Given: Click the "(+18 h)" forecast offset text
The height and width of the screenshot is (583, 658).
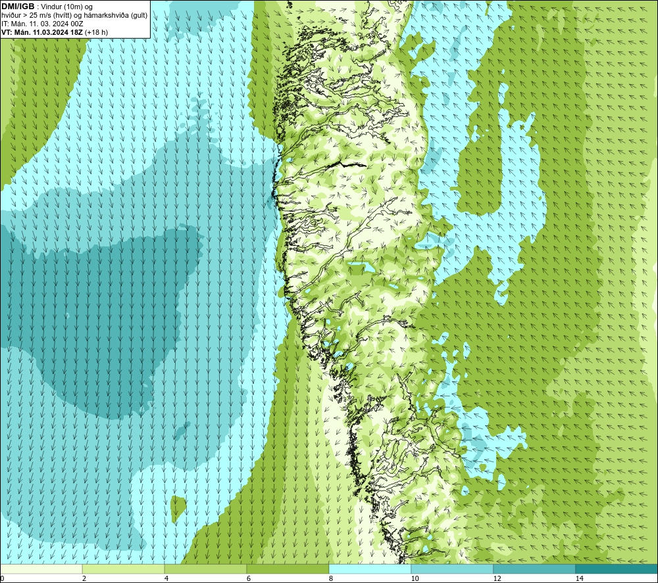Looking at the screenshot, I should pos(97,32).
